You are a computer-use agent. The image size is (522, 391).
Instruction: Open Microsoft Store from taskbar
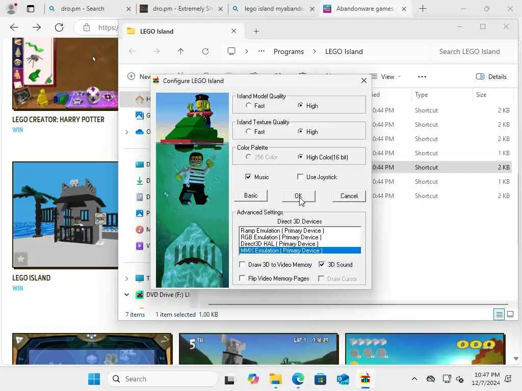pyautogui.click(x=320, y=379)
